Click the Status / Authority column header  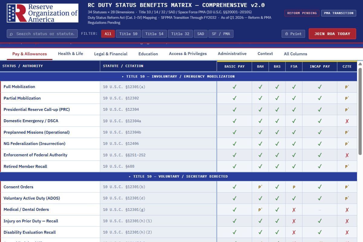[50, 66]
